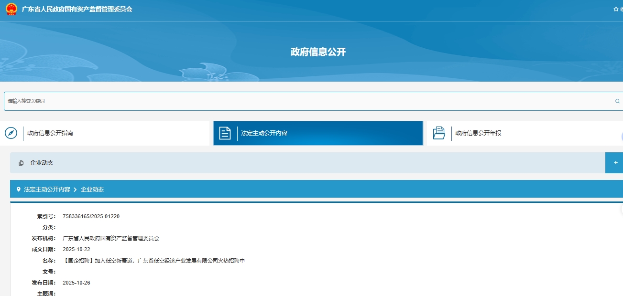
Task: Click the compass icon beside 政府信息公开指南
Action: 11,133
